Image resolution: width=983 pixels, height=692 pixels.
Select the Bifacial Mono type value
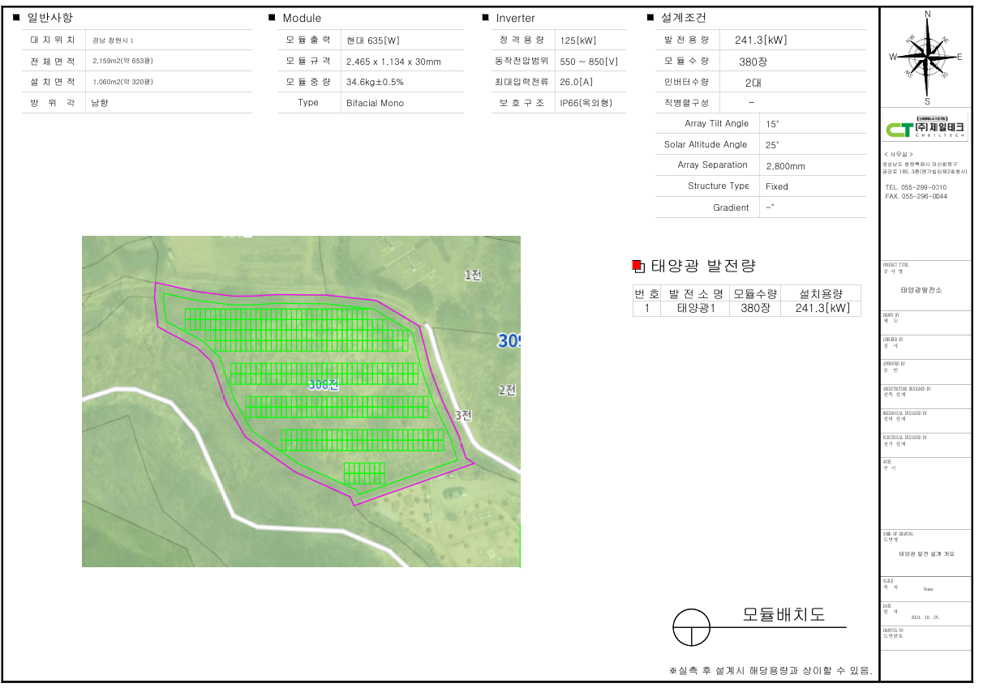pos(375,103)
